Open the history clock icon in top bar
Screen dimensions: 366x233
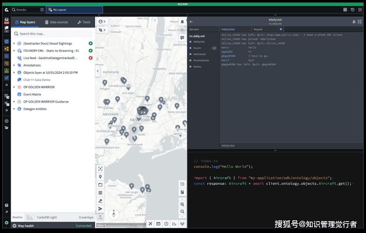353,10
